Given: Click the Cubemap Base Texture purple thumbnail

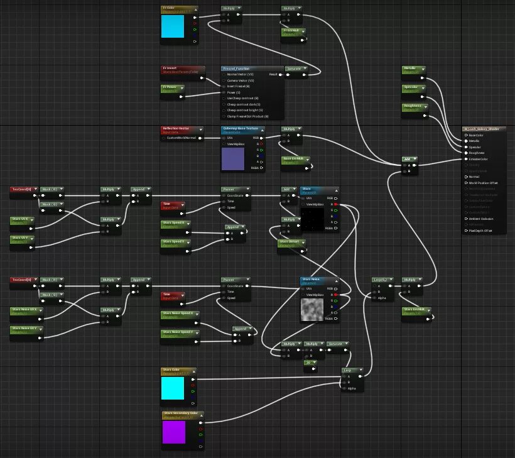Looking at the screenshot, I should (233, 159).
